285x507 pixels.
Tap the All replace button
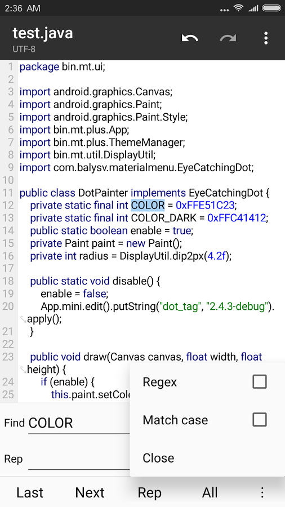click(210, 493)
